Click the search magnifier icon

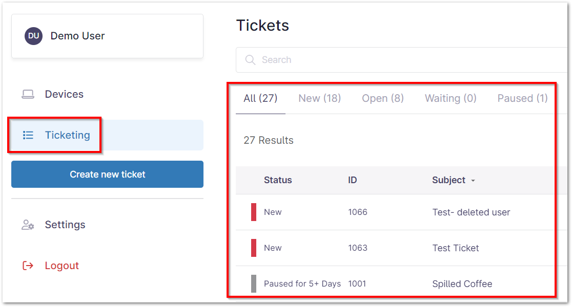(250, 60)
